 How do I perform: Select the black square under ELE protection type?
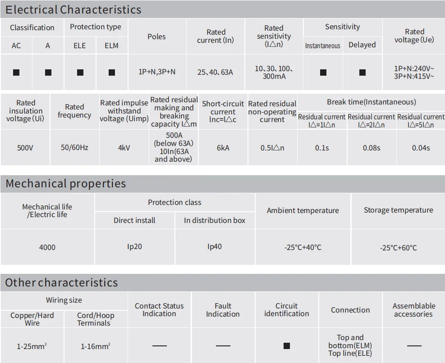(80, 73)
